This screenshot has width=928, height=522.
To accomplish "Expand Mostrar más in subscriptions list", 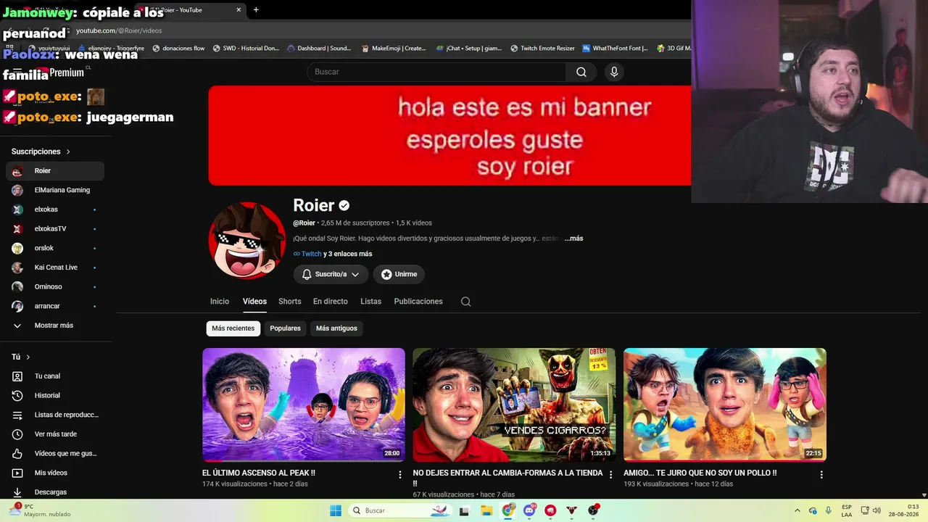I will tap(55, 326).
